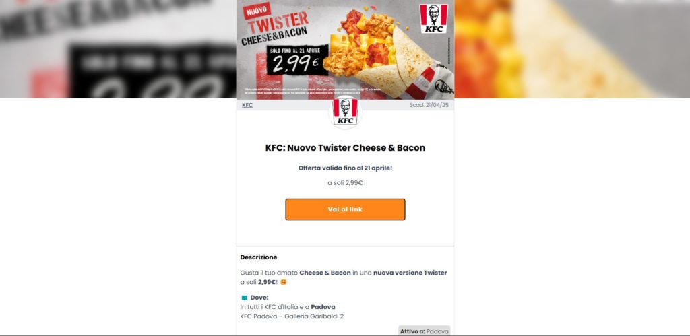Screen dimensions: 690x336
Task: Click the circular KFC logo avatar
Action: click(345, 112)
